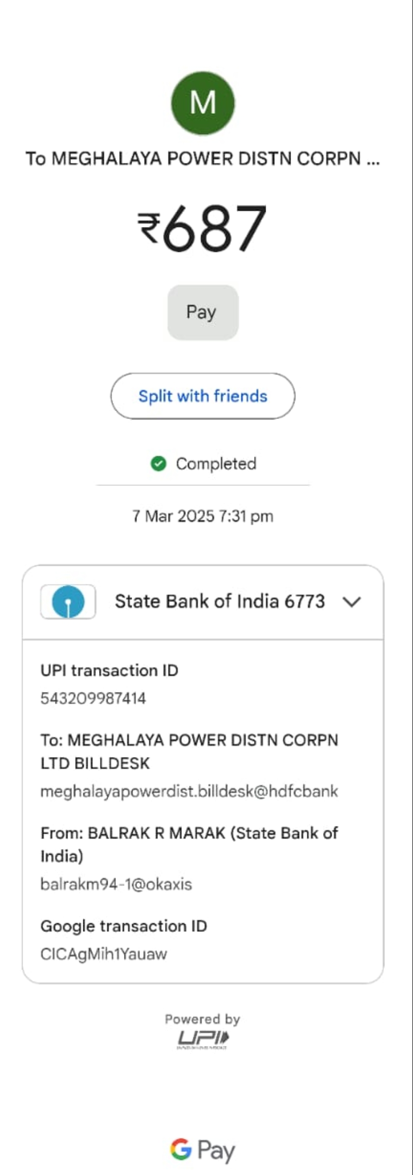Screen dimensions: 413x1175
Task: Click the Google Pay logo at bottom
Action: [203, 1150]
